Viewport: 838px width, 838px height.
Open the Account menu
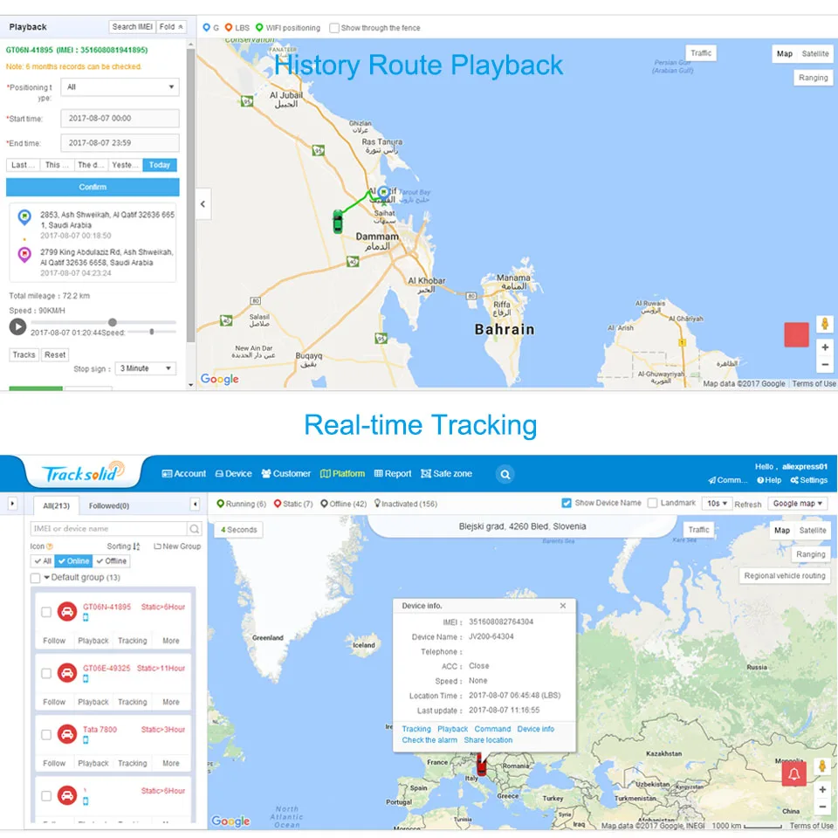point(183,473)
